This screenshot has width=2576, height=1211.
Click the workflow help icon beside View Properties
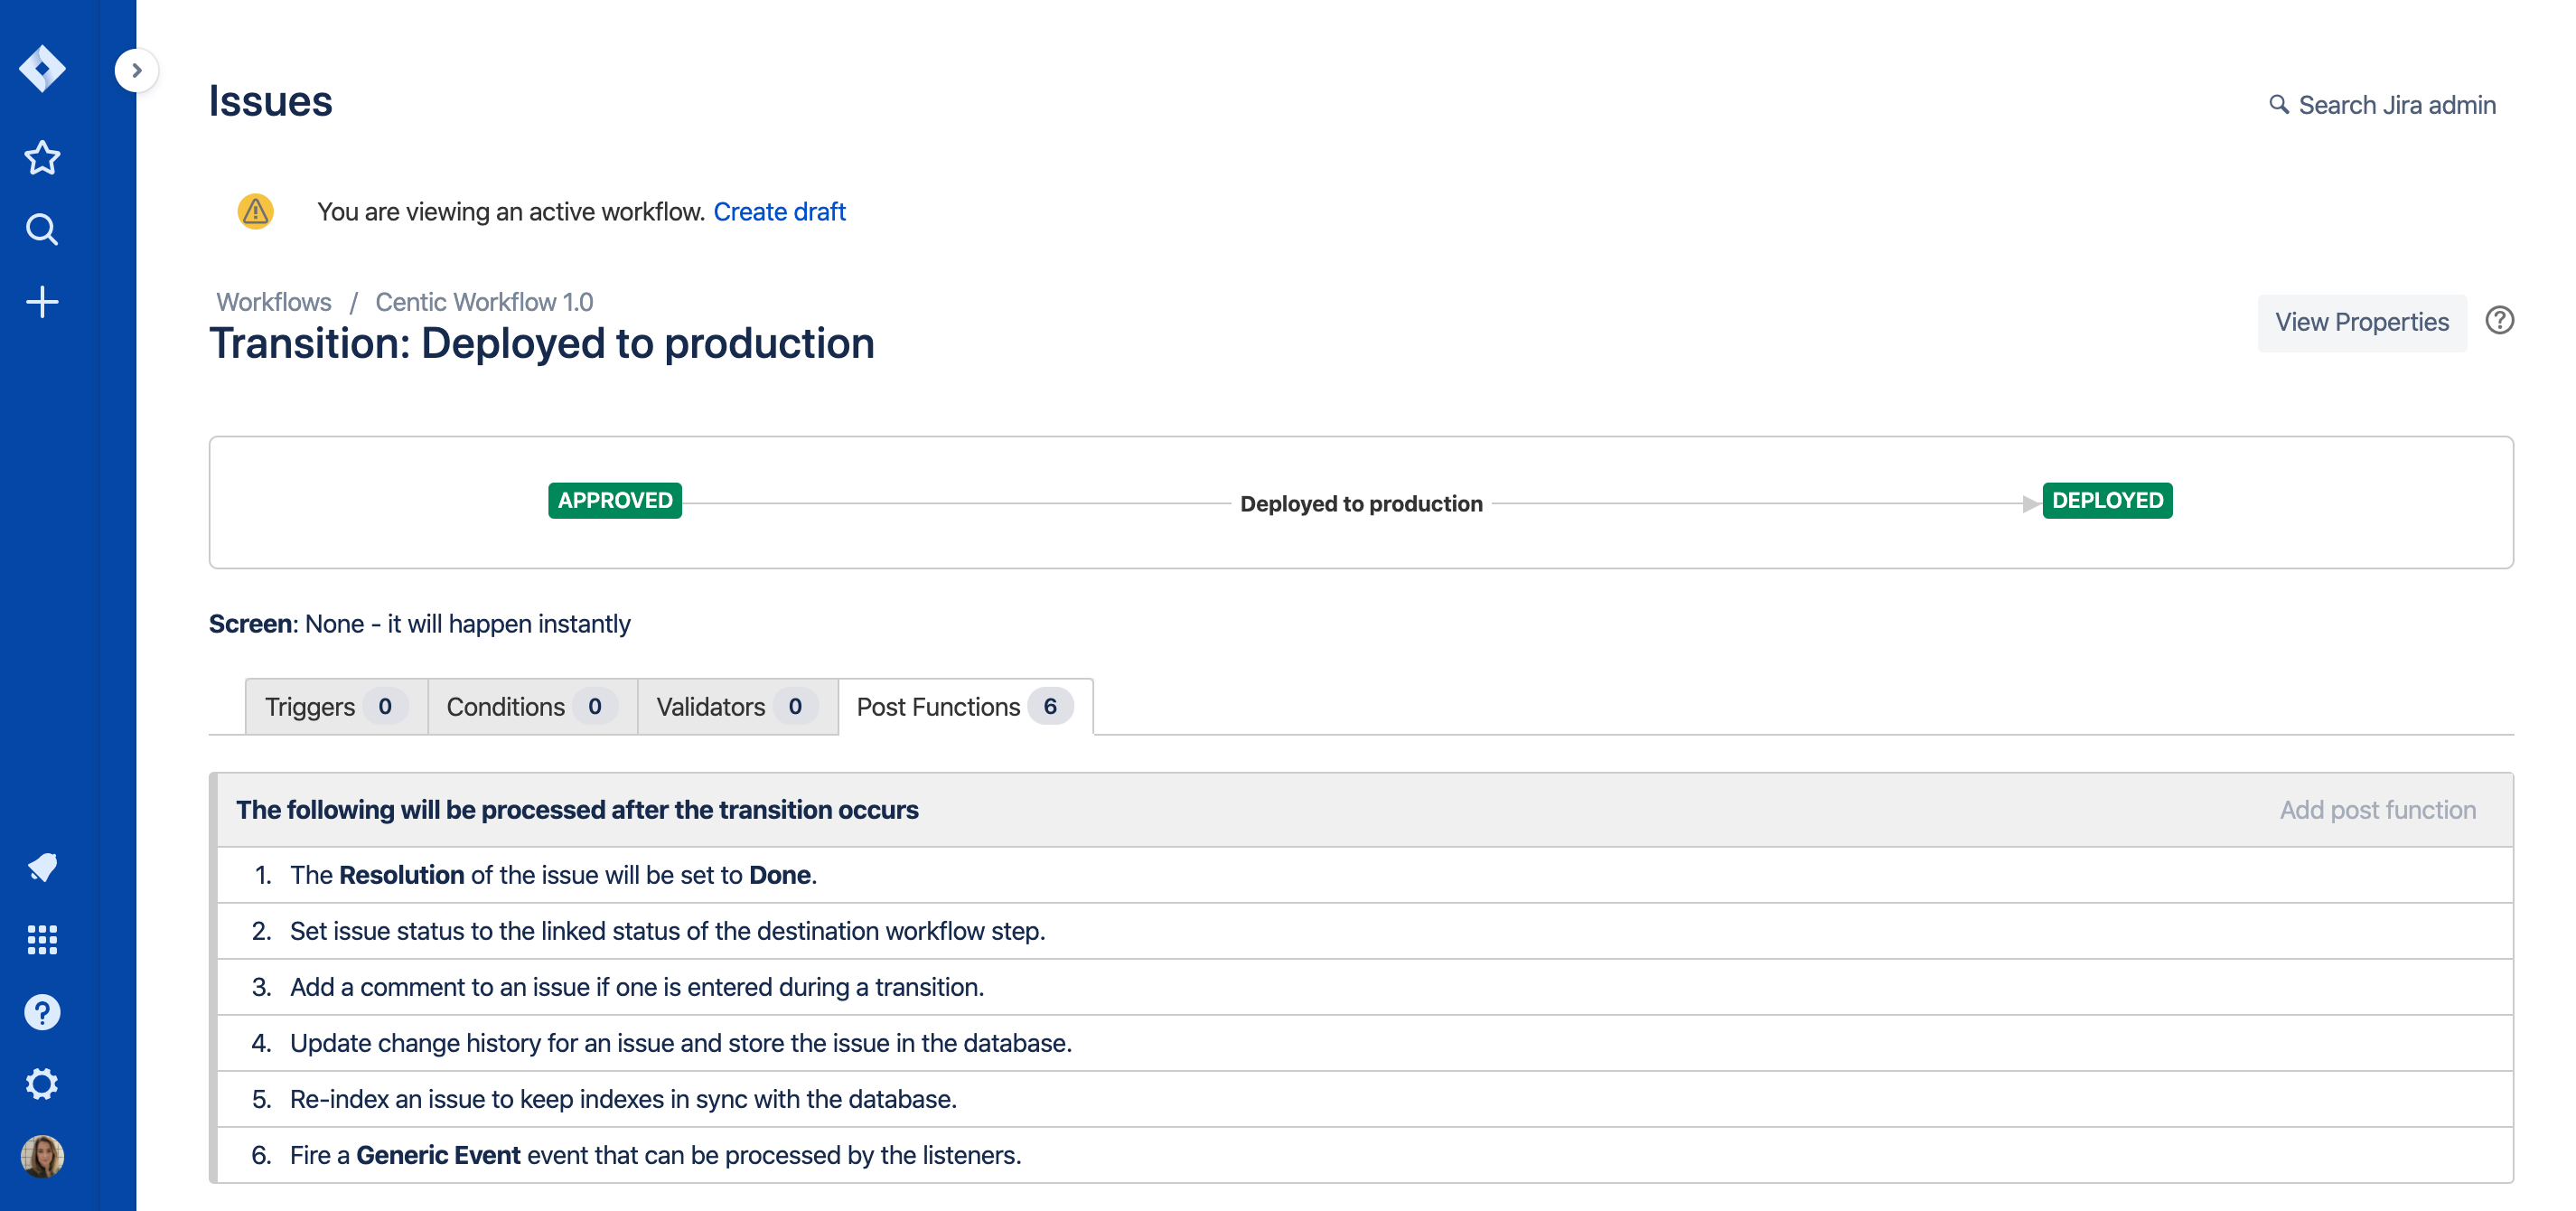coord(2499,320)
